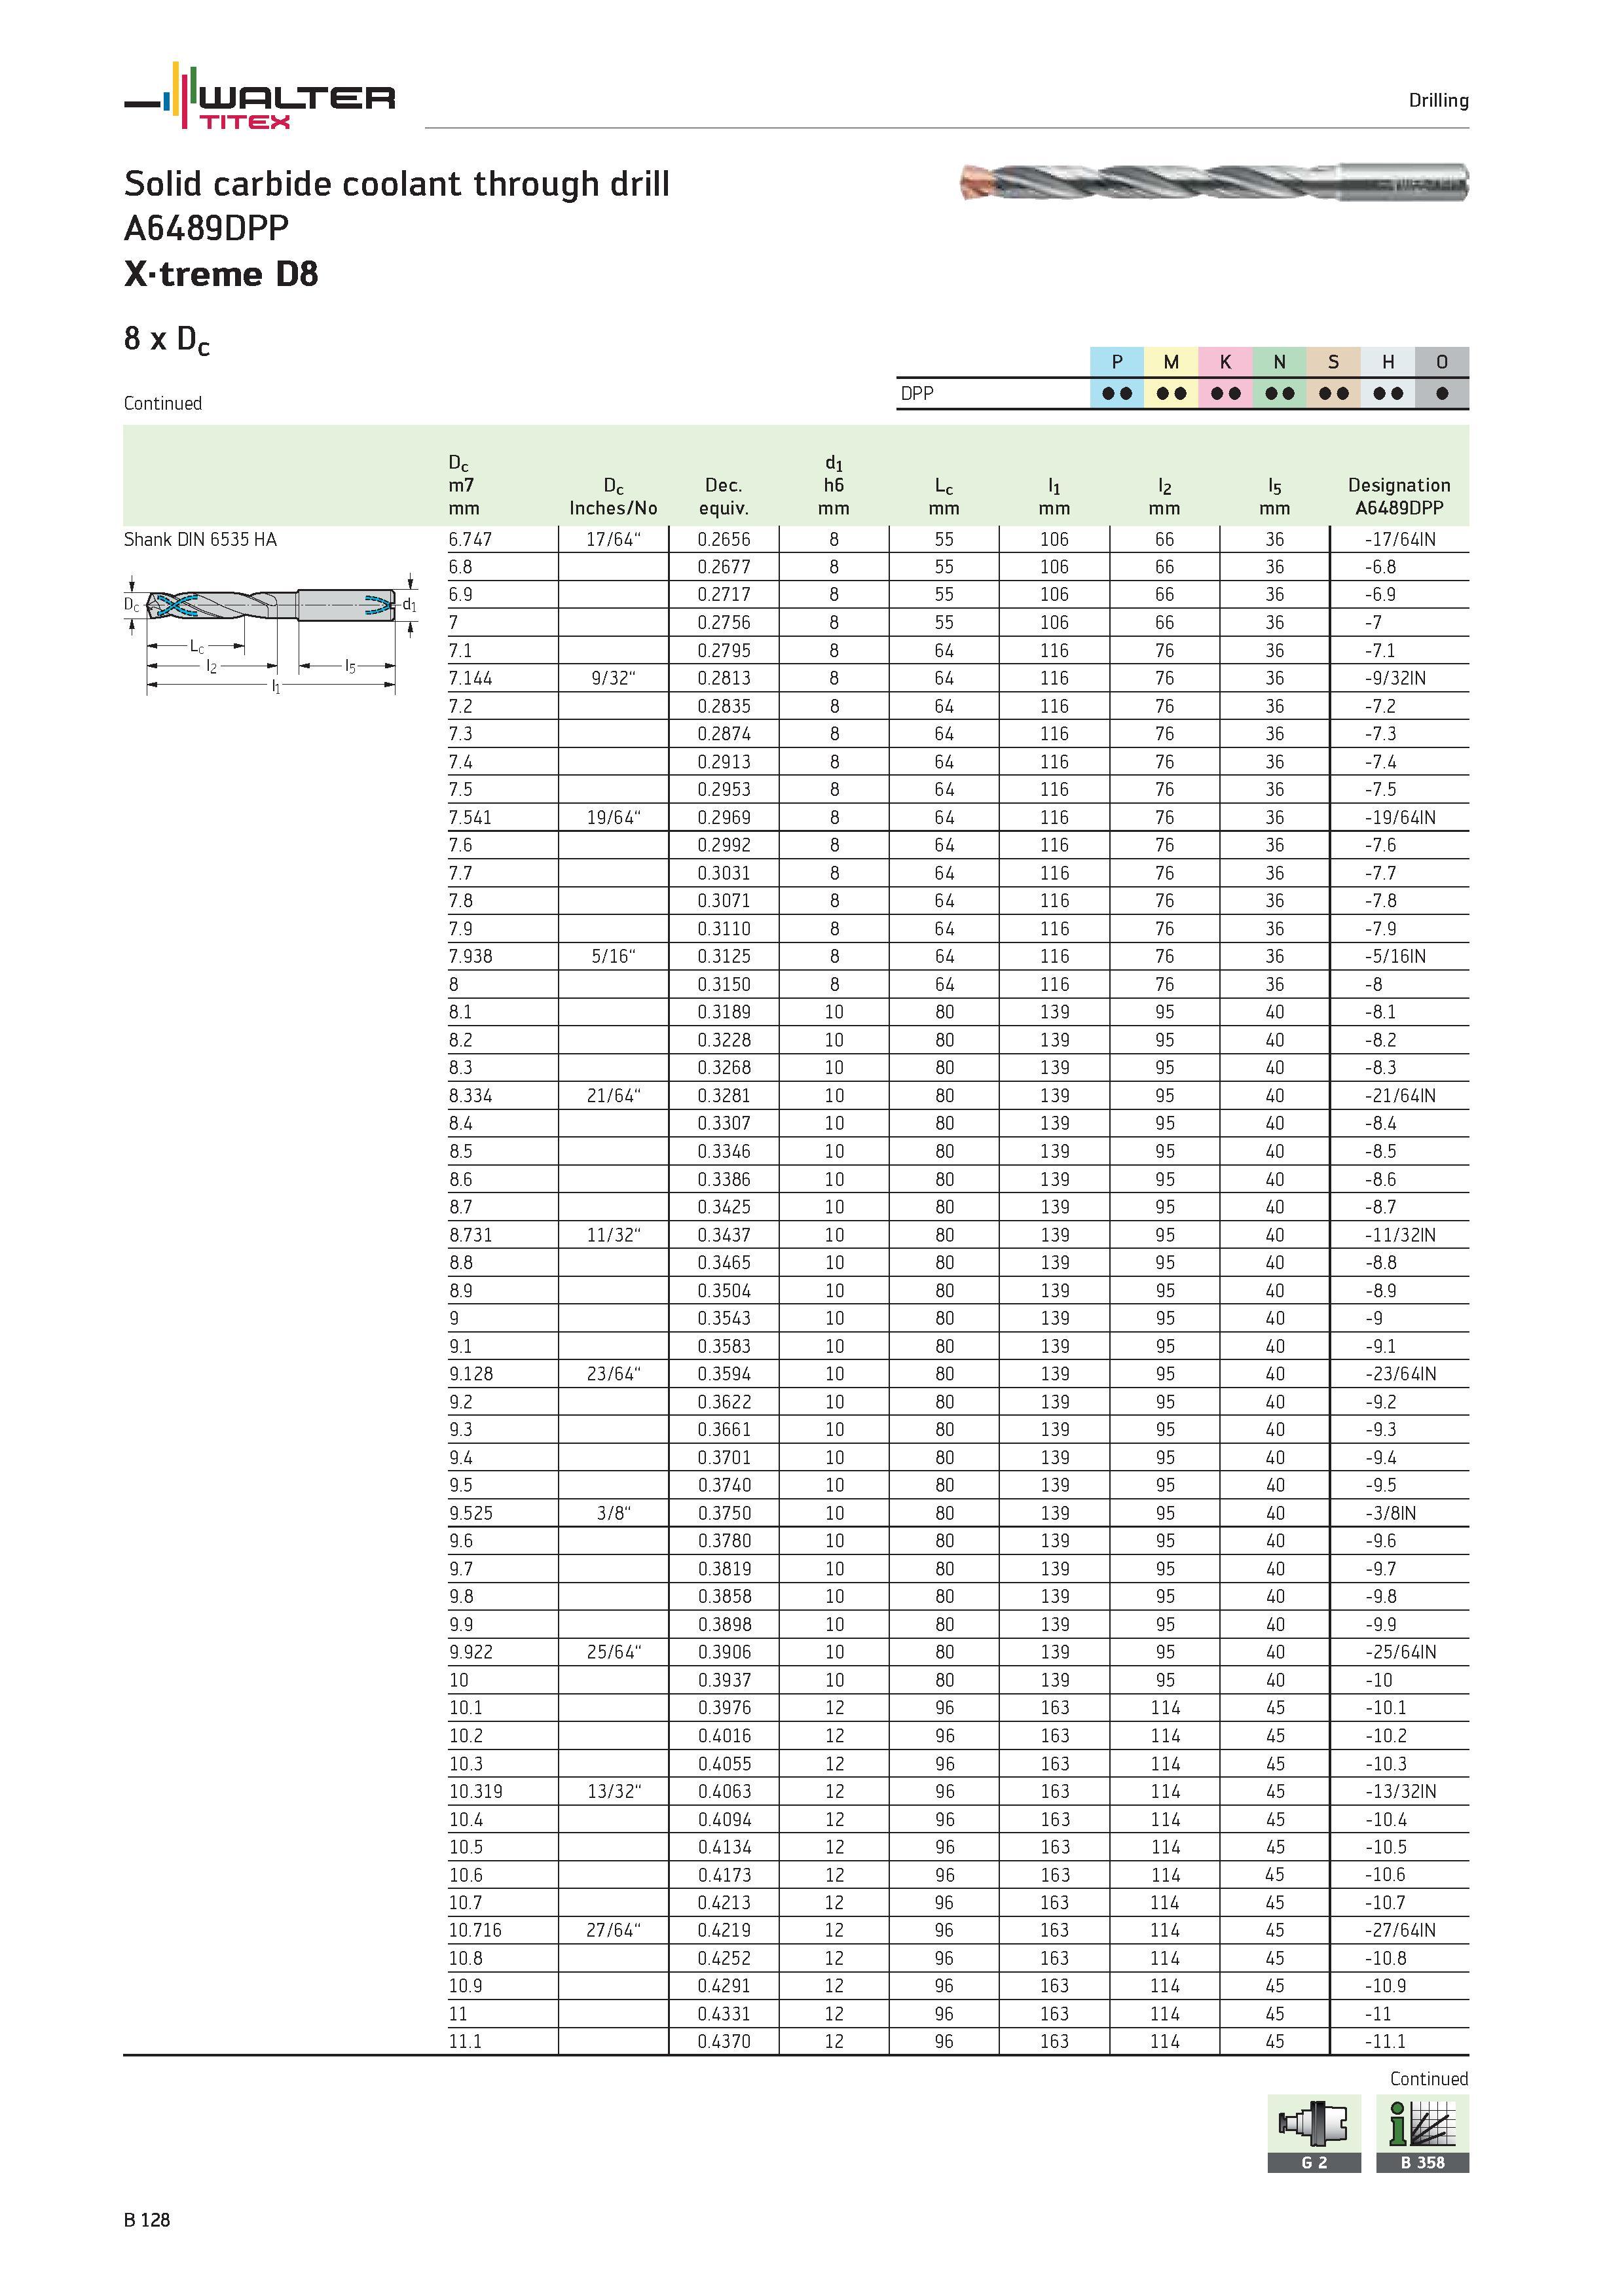Image resolution: width=1624 pixels, height=2296 pixels.
Task: Click decimal equivalent 0.3150
Action: pyautogui.click(x=724, y=985)
